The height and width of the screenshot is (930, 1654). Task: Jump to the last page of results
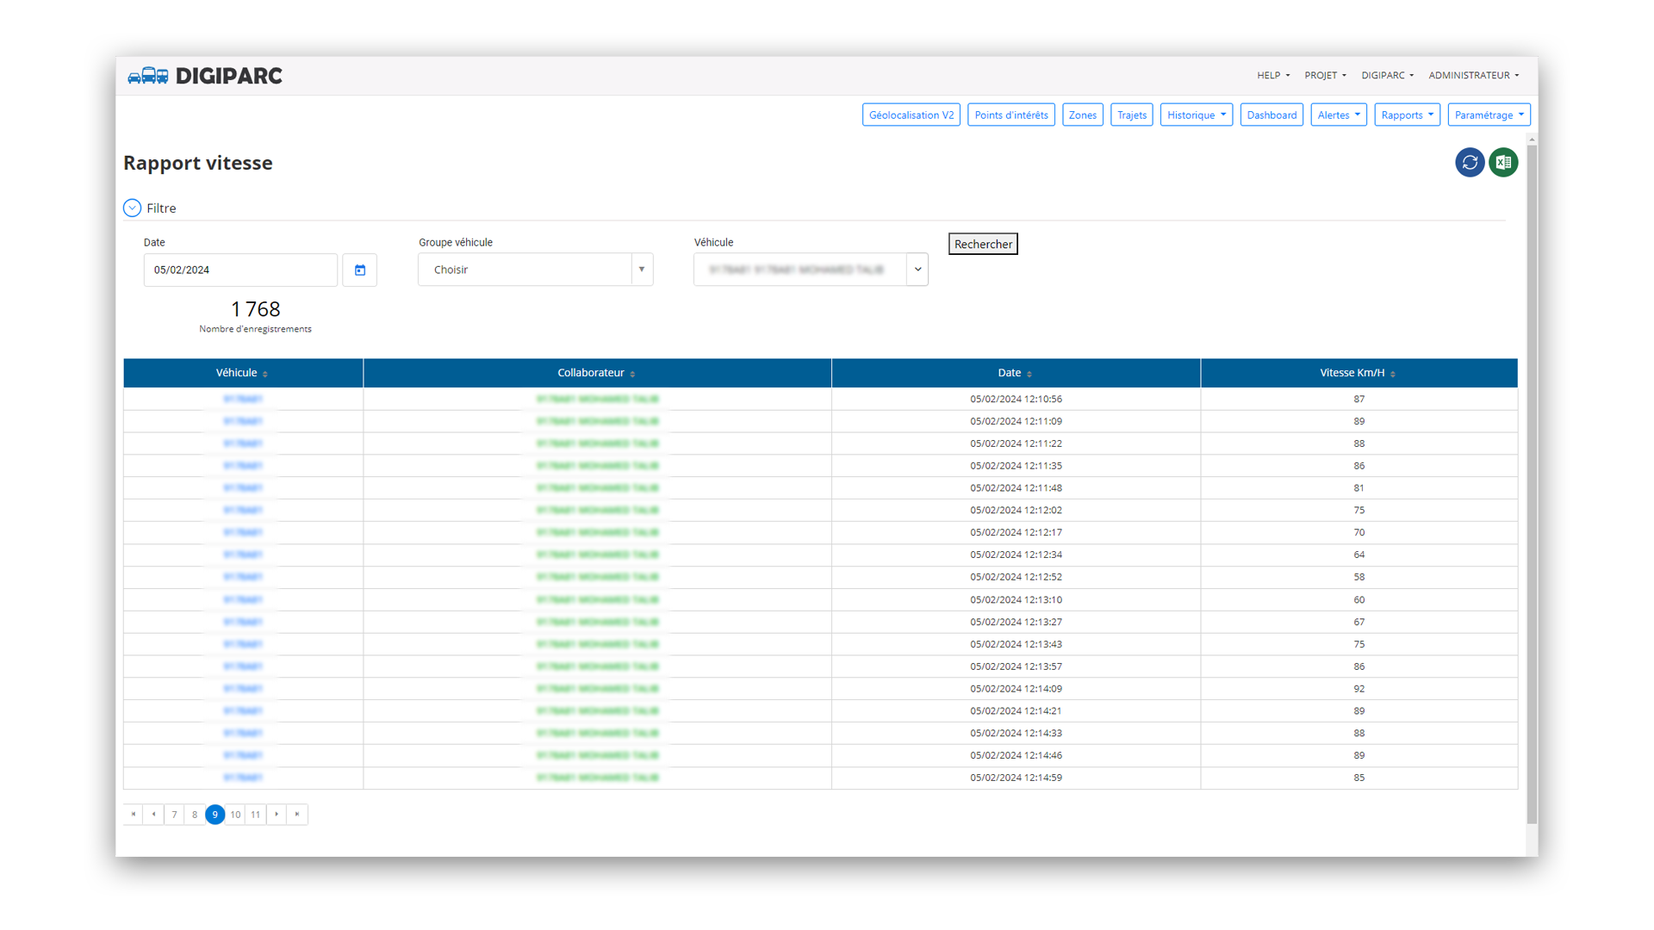297,815
